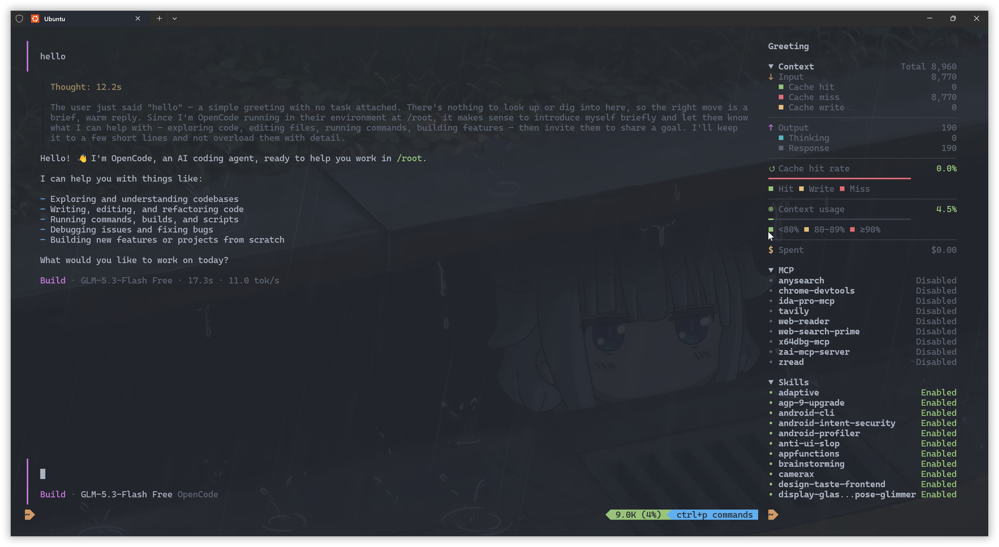The height and width of the screenshot is (547, 999).
Task: Expand the Thought: 12.2s reasoning block
Action: tap(86, 87)
